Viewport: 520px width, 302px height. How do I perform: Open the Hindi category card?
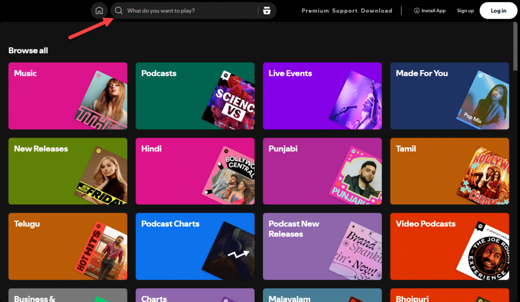point(195,171)
